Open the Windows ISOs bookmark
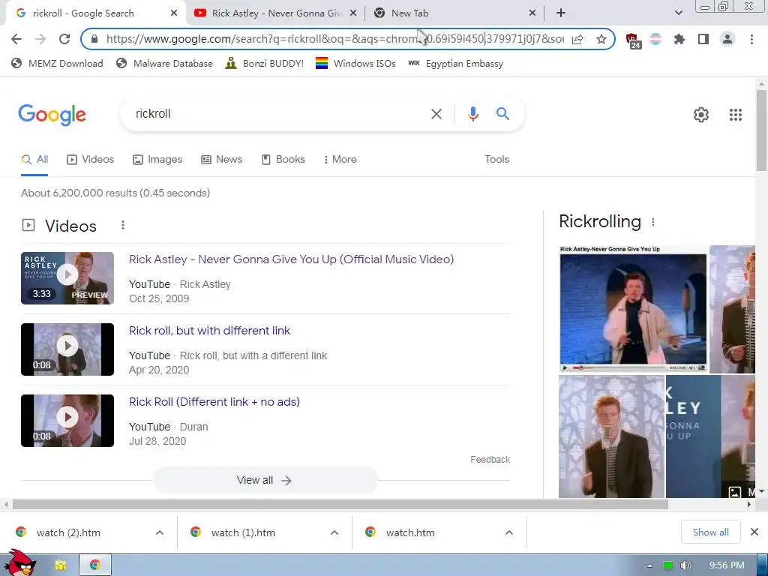This screenshot has width=768, height=576. [x=355, y=63]
